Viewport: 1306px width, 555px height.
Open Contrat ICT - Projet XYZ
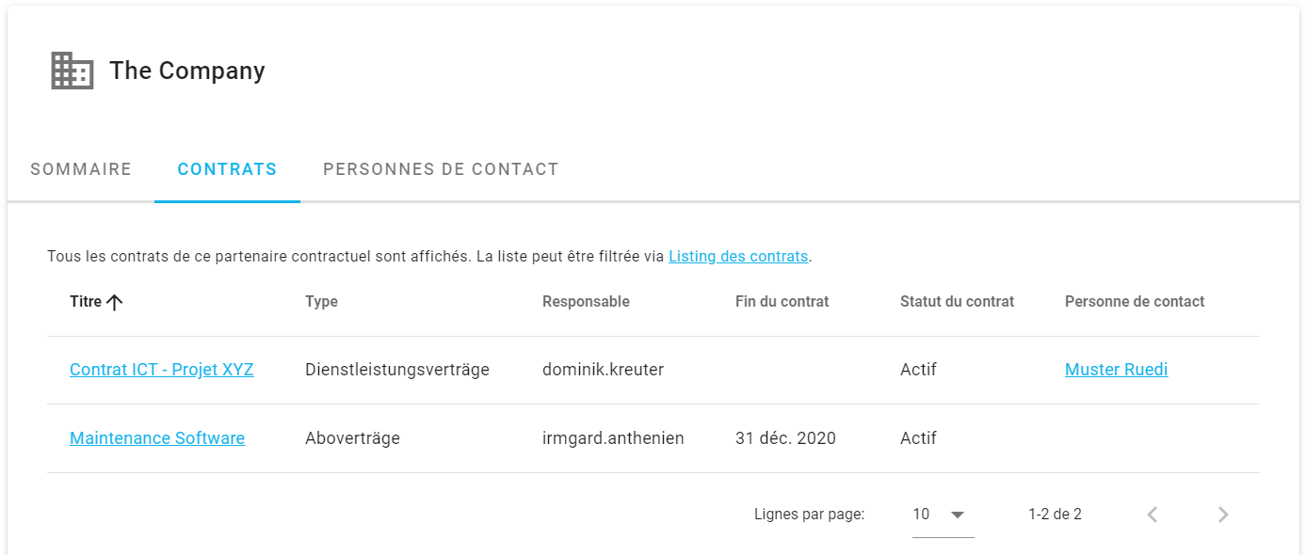pos(162,370)
